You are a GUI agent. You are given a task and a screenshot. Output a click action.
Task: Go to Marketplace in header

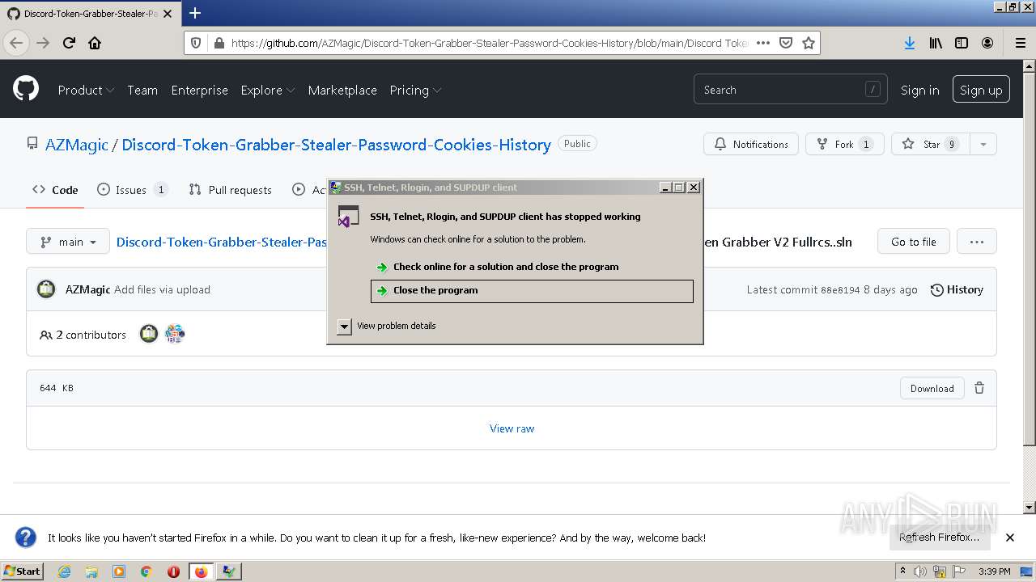[x=342, y=90]
